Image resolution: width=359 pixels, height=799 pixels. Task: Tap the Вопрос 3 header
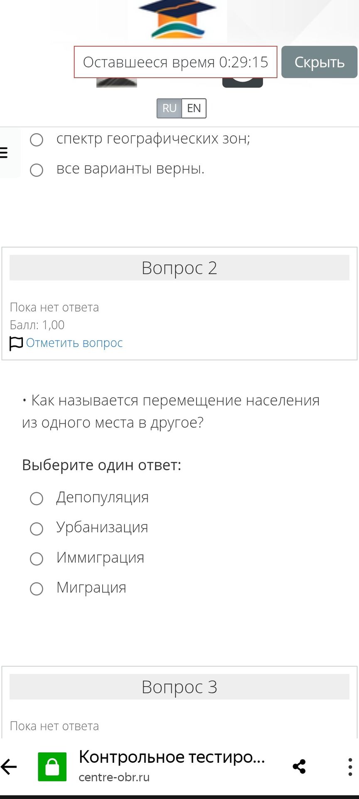[x=179, y=687]
